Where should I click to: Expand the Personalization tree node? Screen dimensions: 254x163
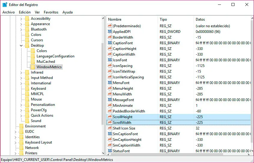coord(21,105)
